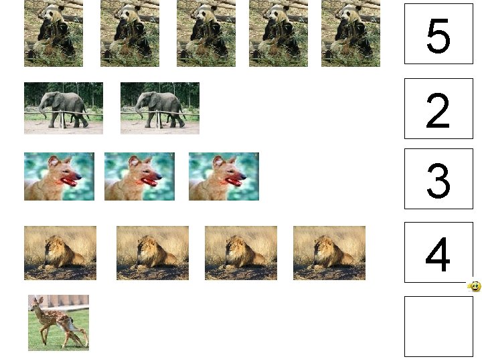Click the first elephant picture
Viewport: 482px width, 361px height.
pos(64,108)
